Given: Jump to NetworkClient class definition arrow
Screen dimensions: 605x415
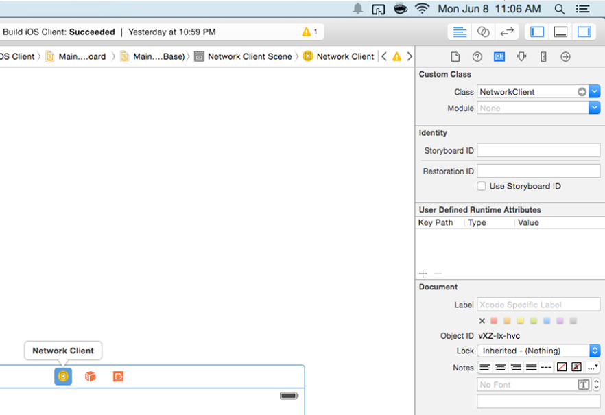Looking at the screenshot, I should coord(582,92).
